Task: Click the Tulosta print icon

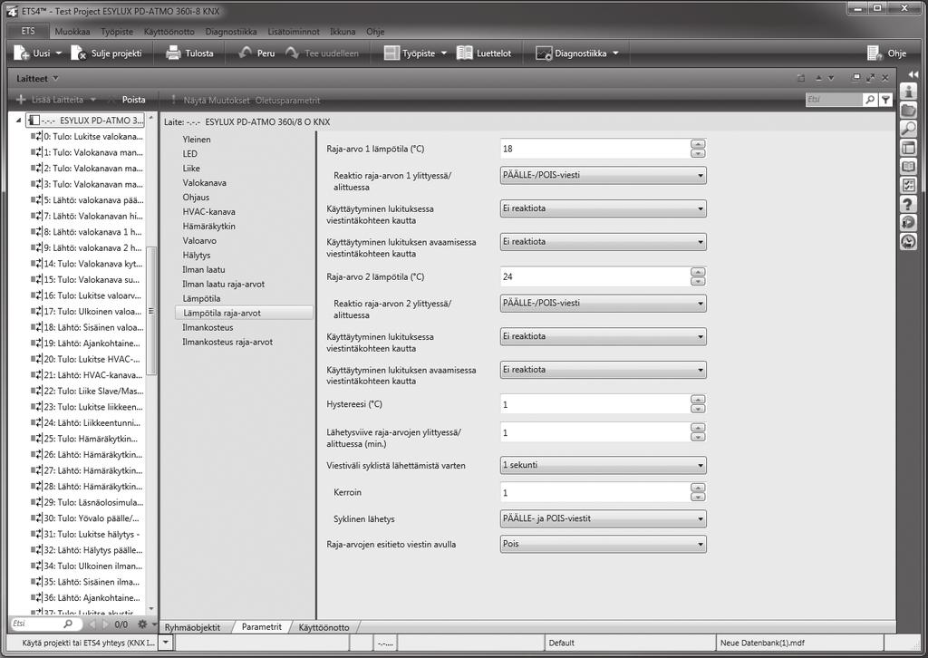Action: point(173,53)
